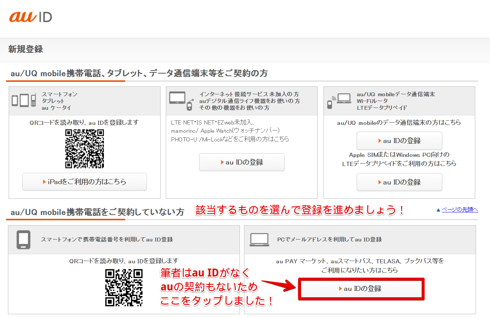
Task: Open the iPadをご利用の方はこちら button
Action: coord(85,182)
